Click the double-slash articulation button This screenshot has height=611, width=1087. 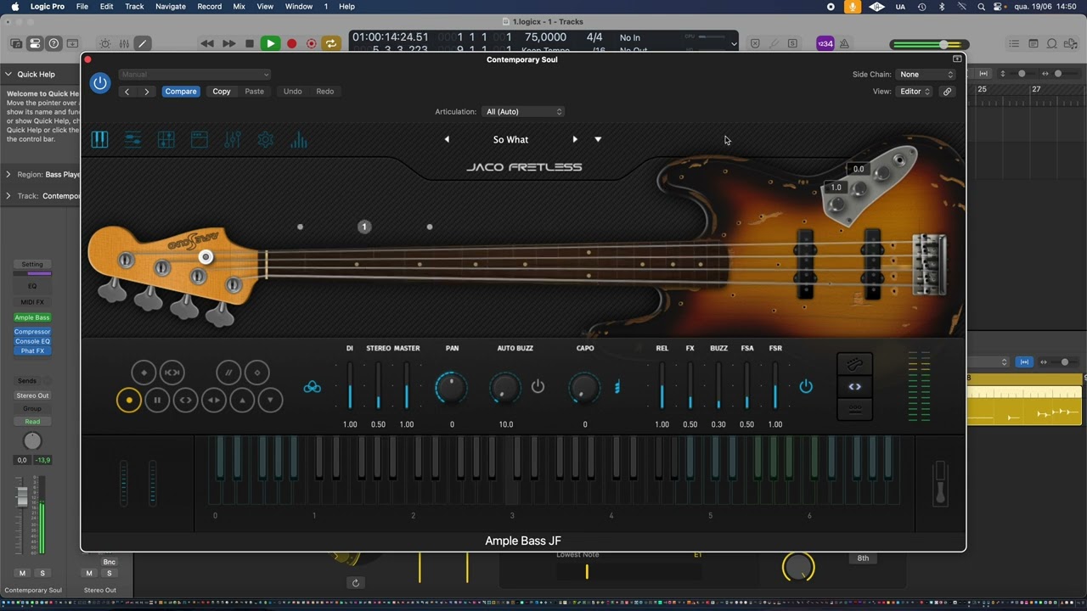click(228, 373)
